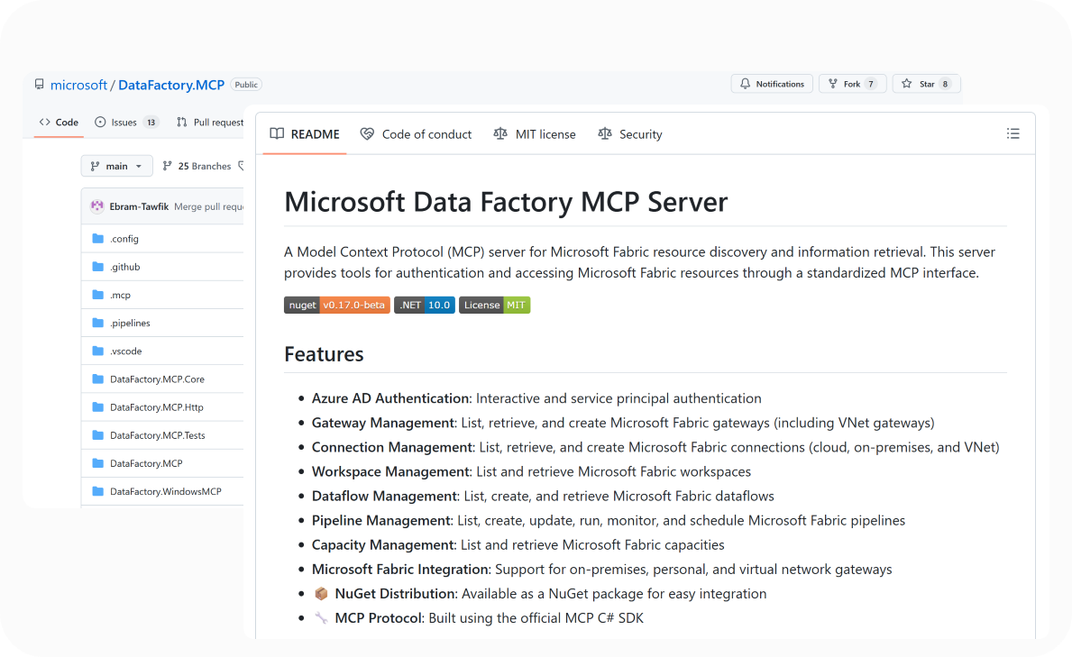Click Ebram-Tawfik's avatar
Screen dimensions: 1072x657
pos(98,205)
